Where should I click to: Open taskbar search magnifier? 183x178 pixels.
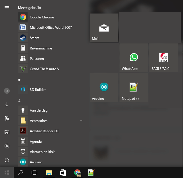point(21,173)
